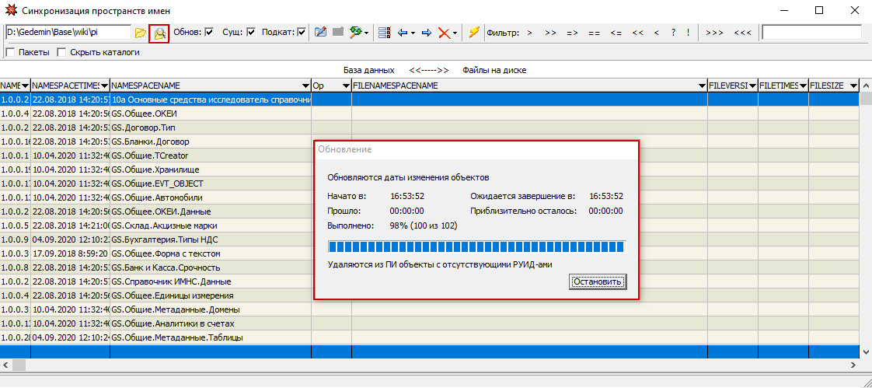Image resolution: width=872 pixels, height=388 pixels.
Task: Click the edit note pencil icon
Action: pos(320,33)
